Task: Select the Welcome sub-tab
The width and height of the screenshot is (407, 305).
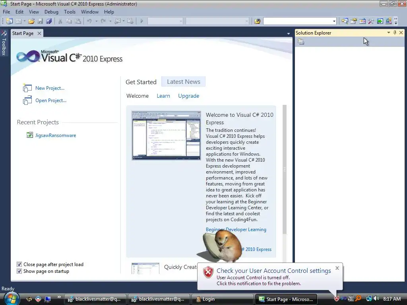Action: 138,96
